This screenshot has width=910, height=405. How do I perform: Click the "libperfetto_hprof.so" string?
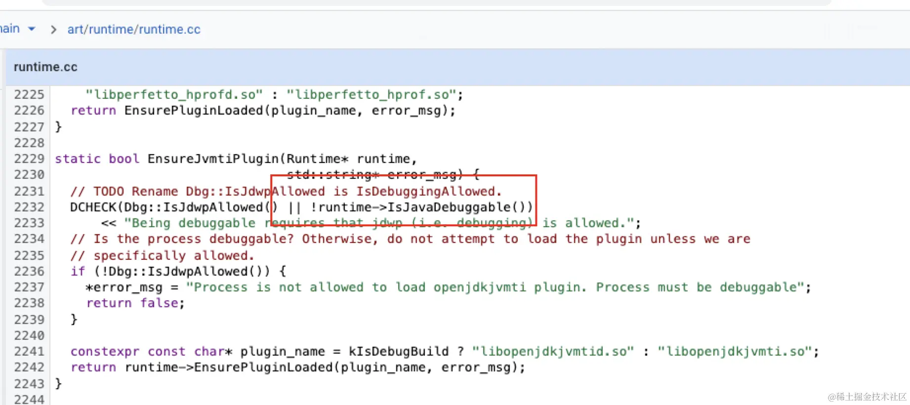(371, 94)
